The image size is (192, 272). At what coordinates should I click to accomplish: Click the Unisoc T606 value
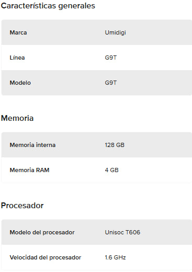point(122,232)
